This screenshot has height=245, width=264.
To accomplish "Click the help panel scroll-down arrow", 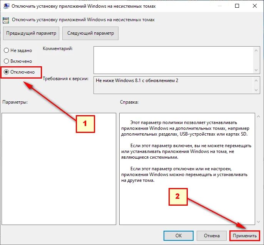I will [x=259, y=222].
